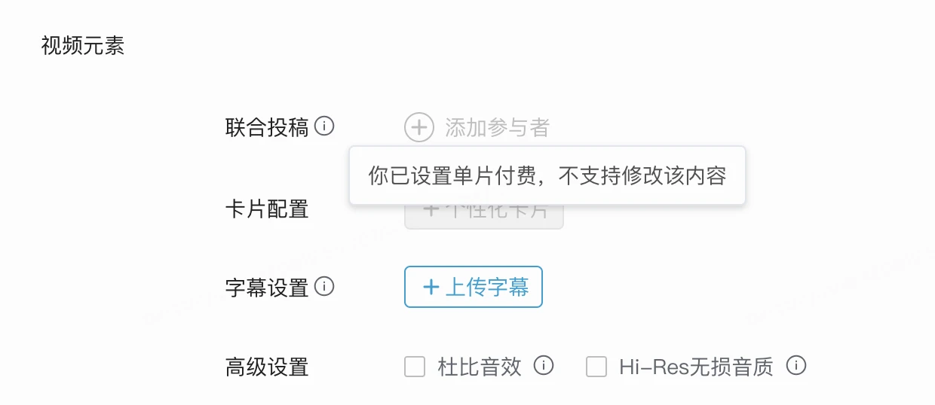
Task: Click the partially hidden 个性化卡片 button
Action: coord(484,215)
